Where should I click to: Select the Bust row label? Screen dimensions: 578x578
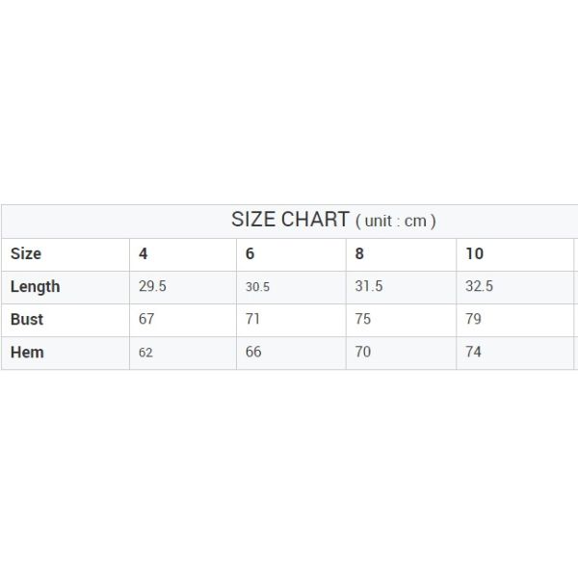[27, 319]
